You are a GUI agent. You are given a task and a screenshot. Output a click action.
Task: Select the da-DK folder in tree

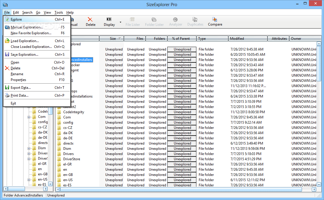coord(43,132)
